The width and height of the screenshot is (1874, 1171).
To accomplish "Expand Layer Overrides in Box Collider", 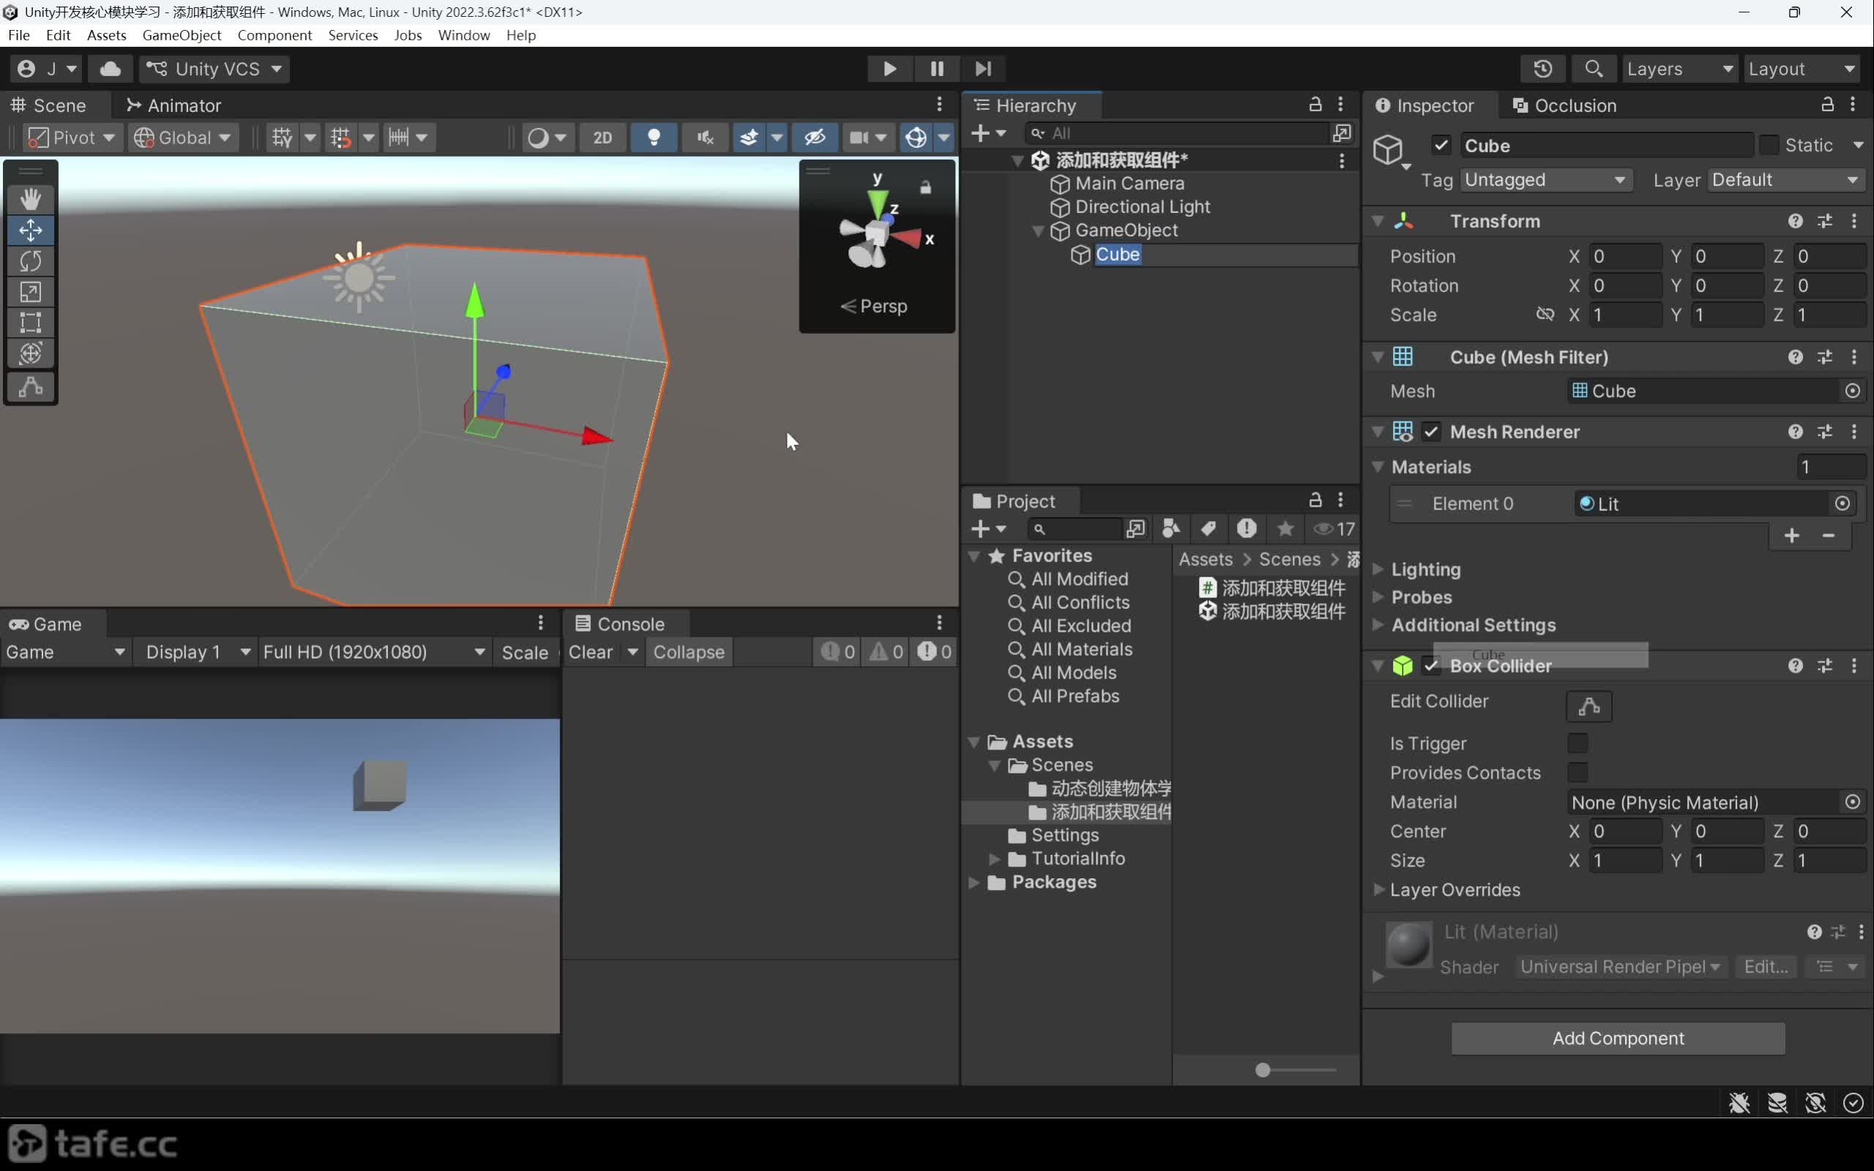I will [1378, 890].
